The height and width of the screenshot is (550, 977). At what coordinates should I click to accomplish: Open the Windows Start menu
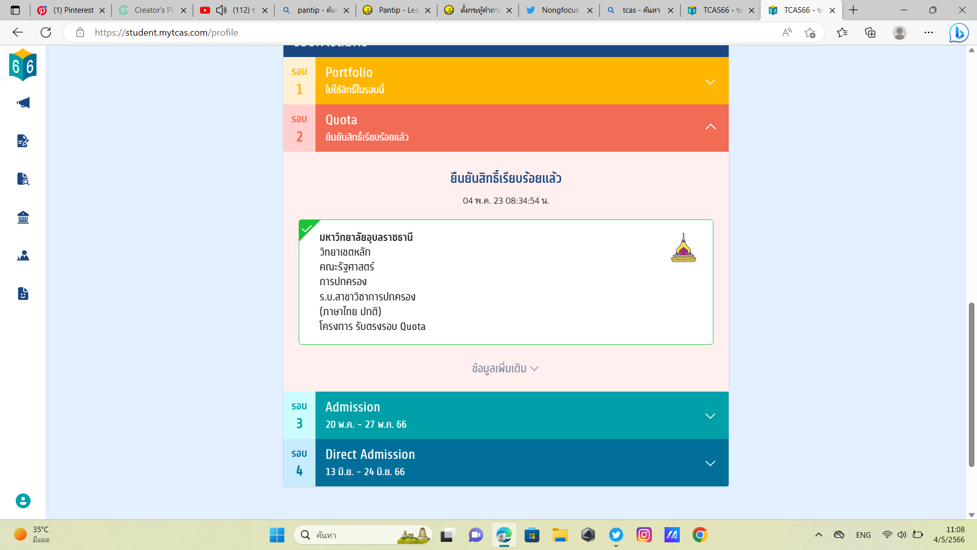coord(277,535)
